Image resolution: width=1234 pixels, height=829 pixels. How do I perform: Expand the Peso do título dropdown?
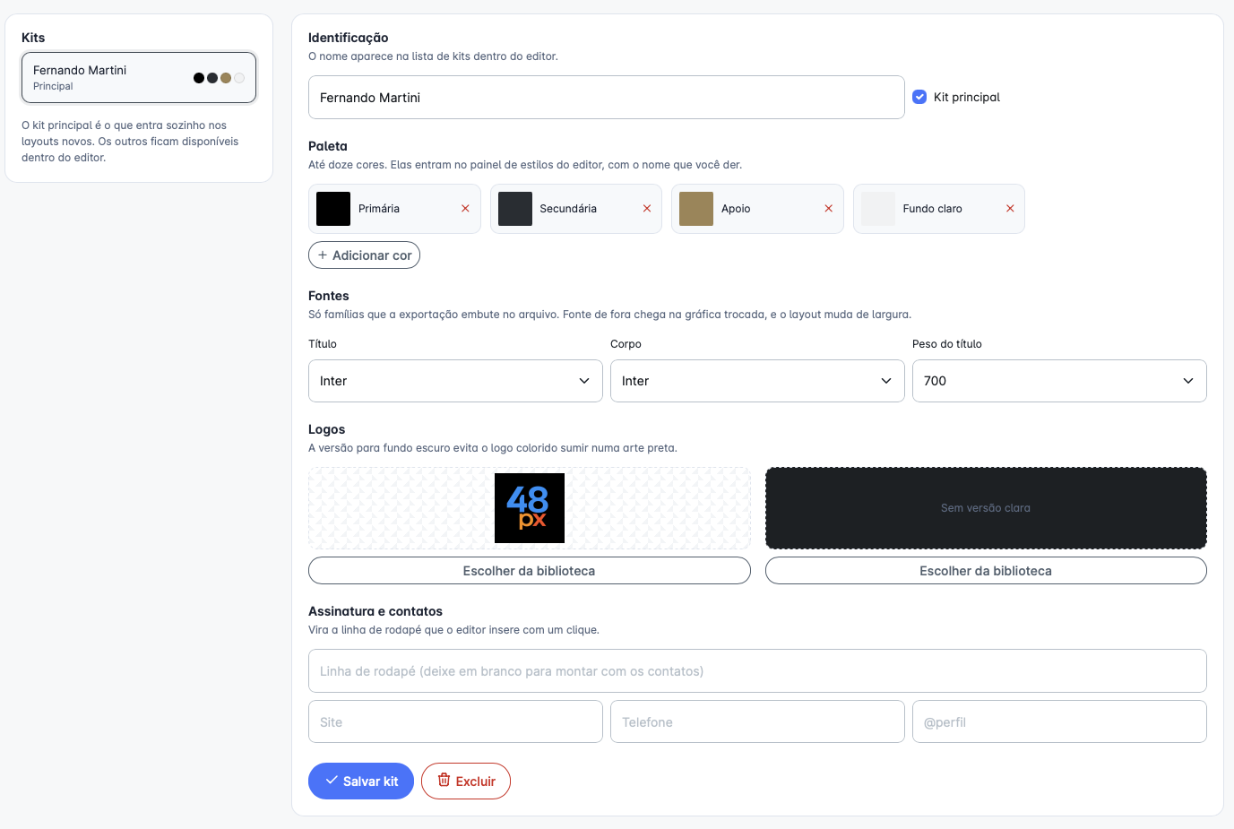(x=1059, y=381)
